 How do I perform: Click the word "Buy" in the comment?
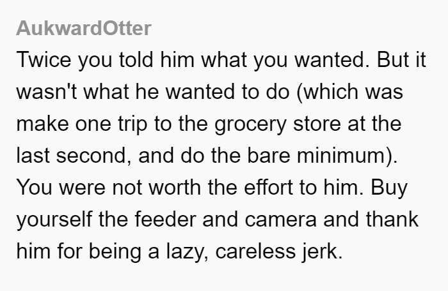[389, 188]
